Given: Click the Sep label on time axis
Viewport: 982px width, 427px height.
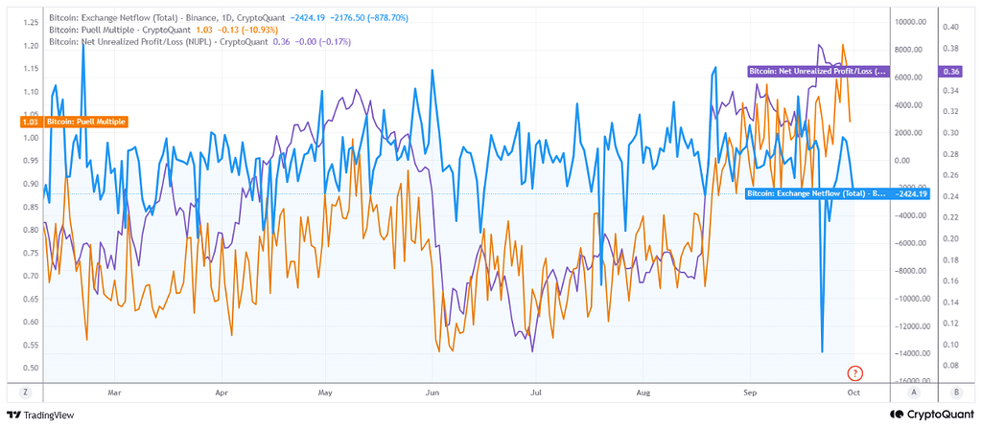Looking at the screenshot, I should click(x=750, y=393).
